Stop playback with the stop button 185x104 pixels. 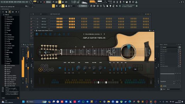[41, 2]
